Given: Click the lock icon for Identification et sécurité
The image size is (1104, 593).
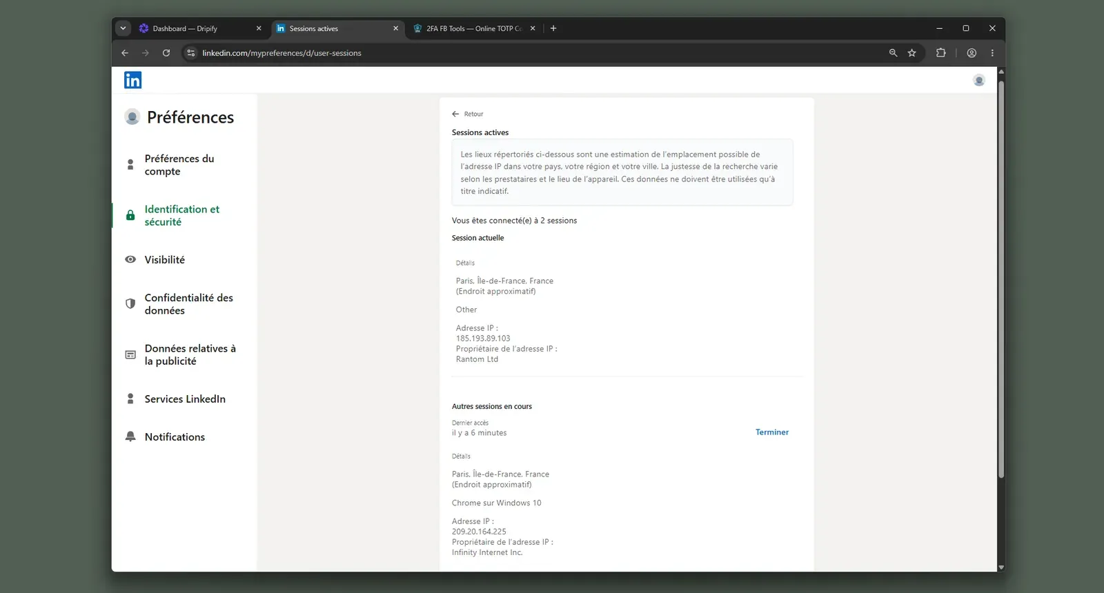Looking at the screenshot, I should tap(130, 215).
